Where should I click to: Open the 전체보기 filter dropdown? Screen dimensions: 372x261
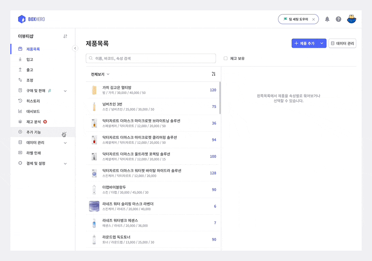(100, 74)
